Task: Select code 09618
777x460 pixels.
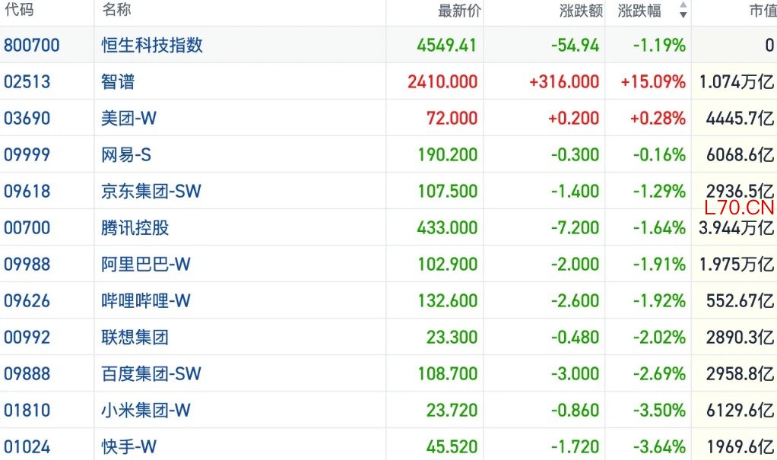Action: point(27,192)
